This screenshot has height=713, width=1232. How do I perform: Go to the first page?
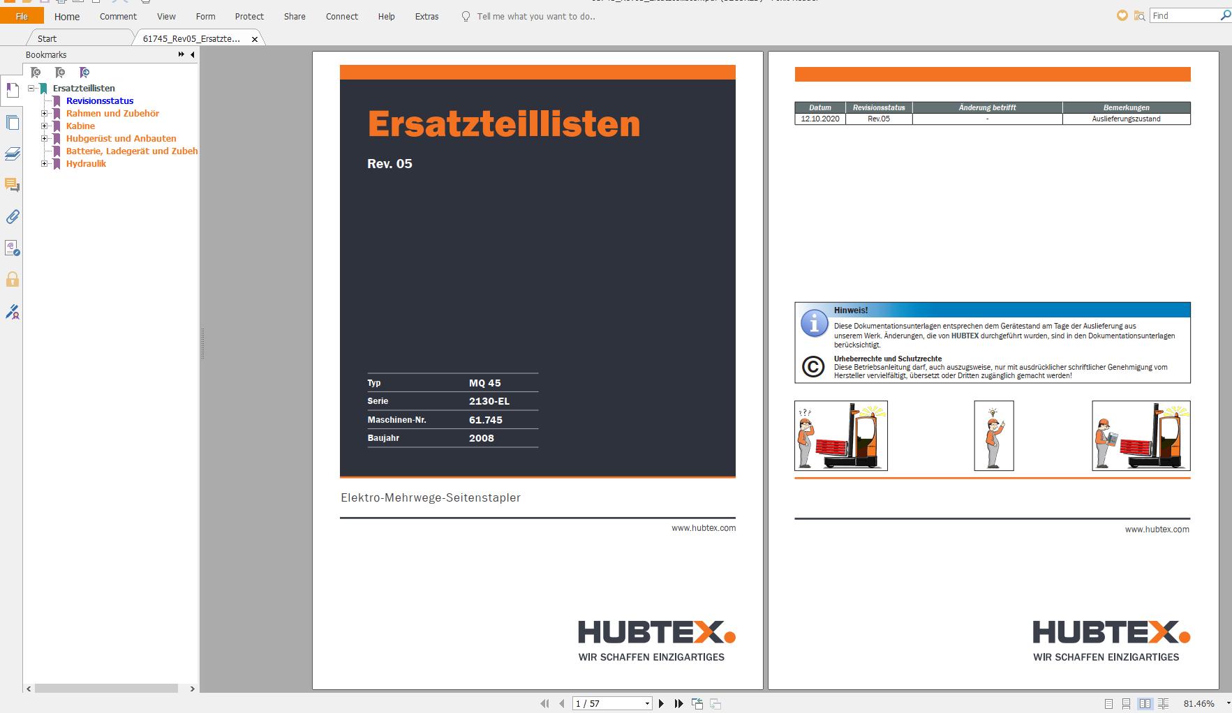(x=544, y=703)
